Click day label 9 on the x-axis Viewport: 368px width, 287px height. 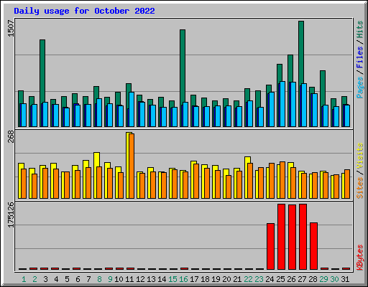(x=110, y=279)
